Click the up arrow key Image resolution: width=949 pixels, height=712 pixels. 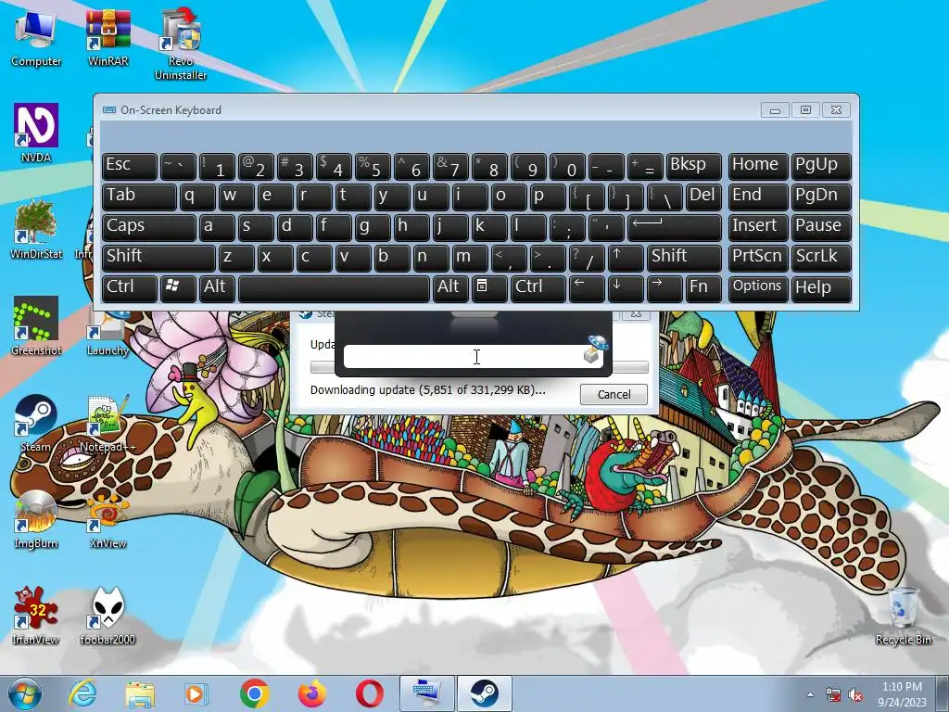[x=626, y=258]
